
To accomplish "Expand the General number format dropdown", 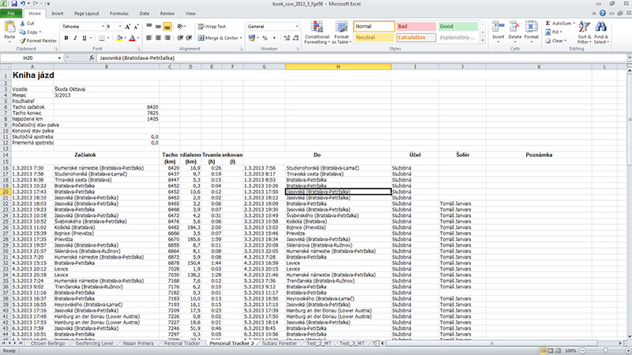I will pyautogui.click(x=295, y=27).
